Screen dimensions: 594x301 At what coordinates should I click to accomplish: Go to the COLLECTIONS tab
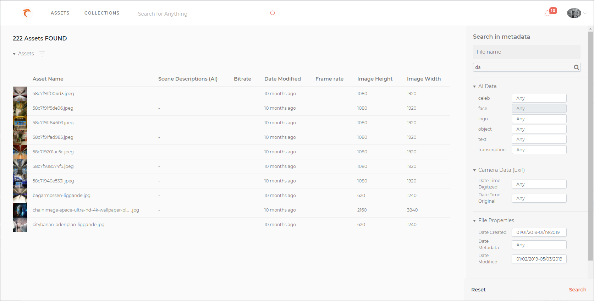point(102,13)
